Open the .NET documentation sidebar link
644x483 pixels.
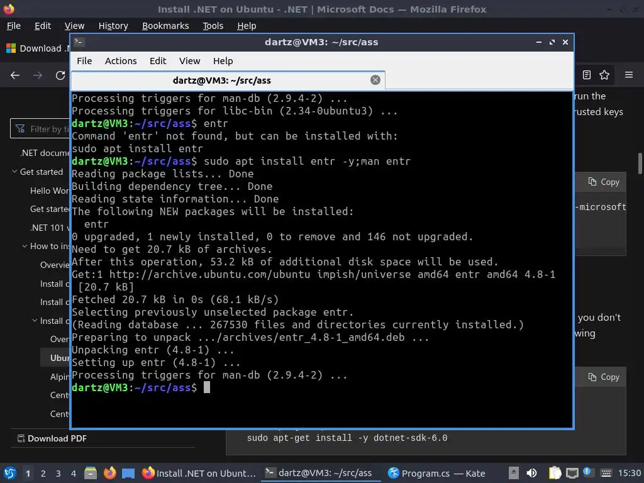(45, 153)
